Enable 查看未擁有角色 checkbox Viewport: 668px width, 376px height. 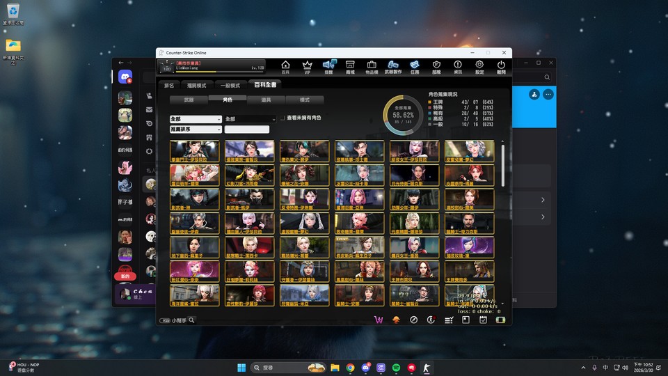tap(283, 118)
